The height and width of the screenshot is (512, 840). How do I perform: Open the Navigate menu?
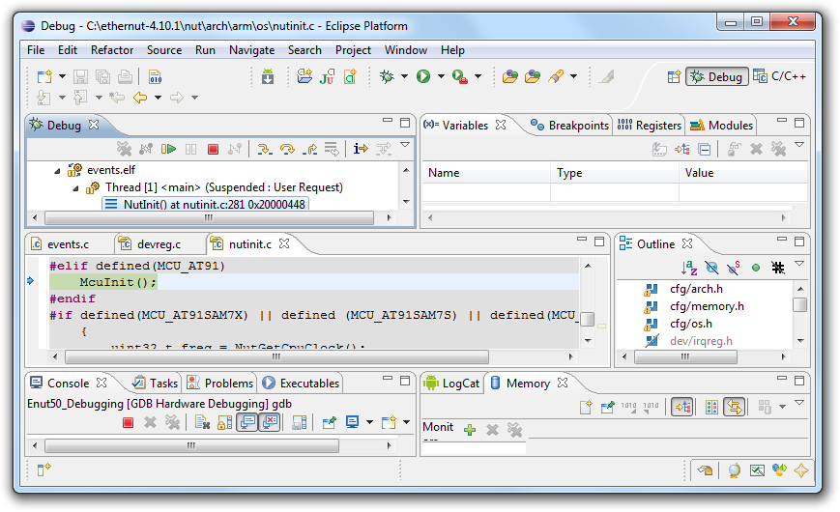tap(251, 50)
